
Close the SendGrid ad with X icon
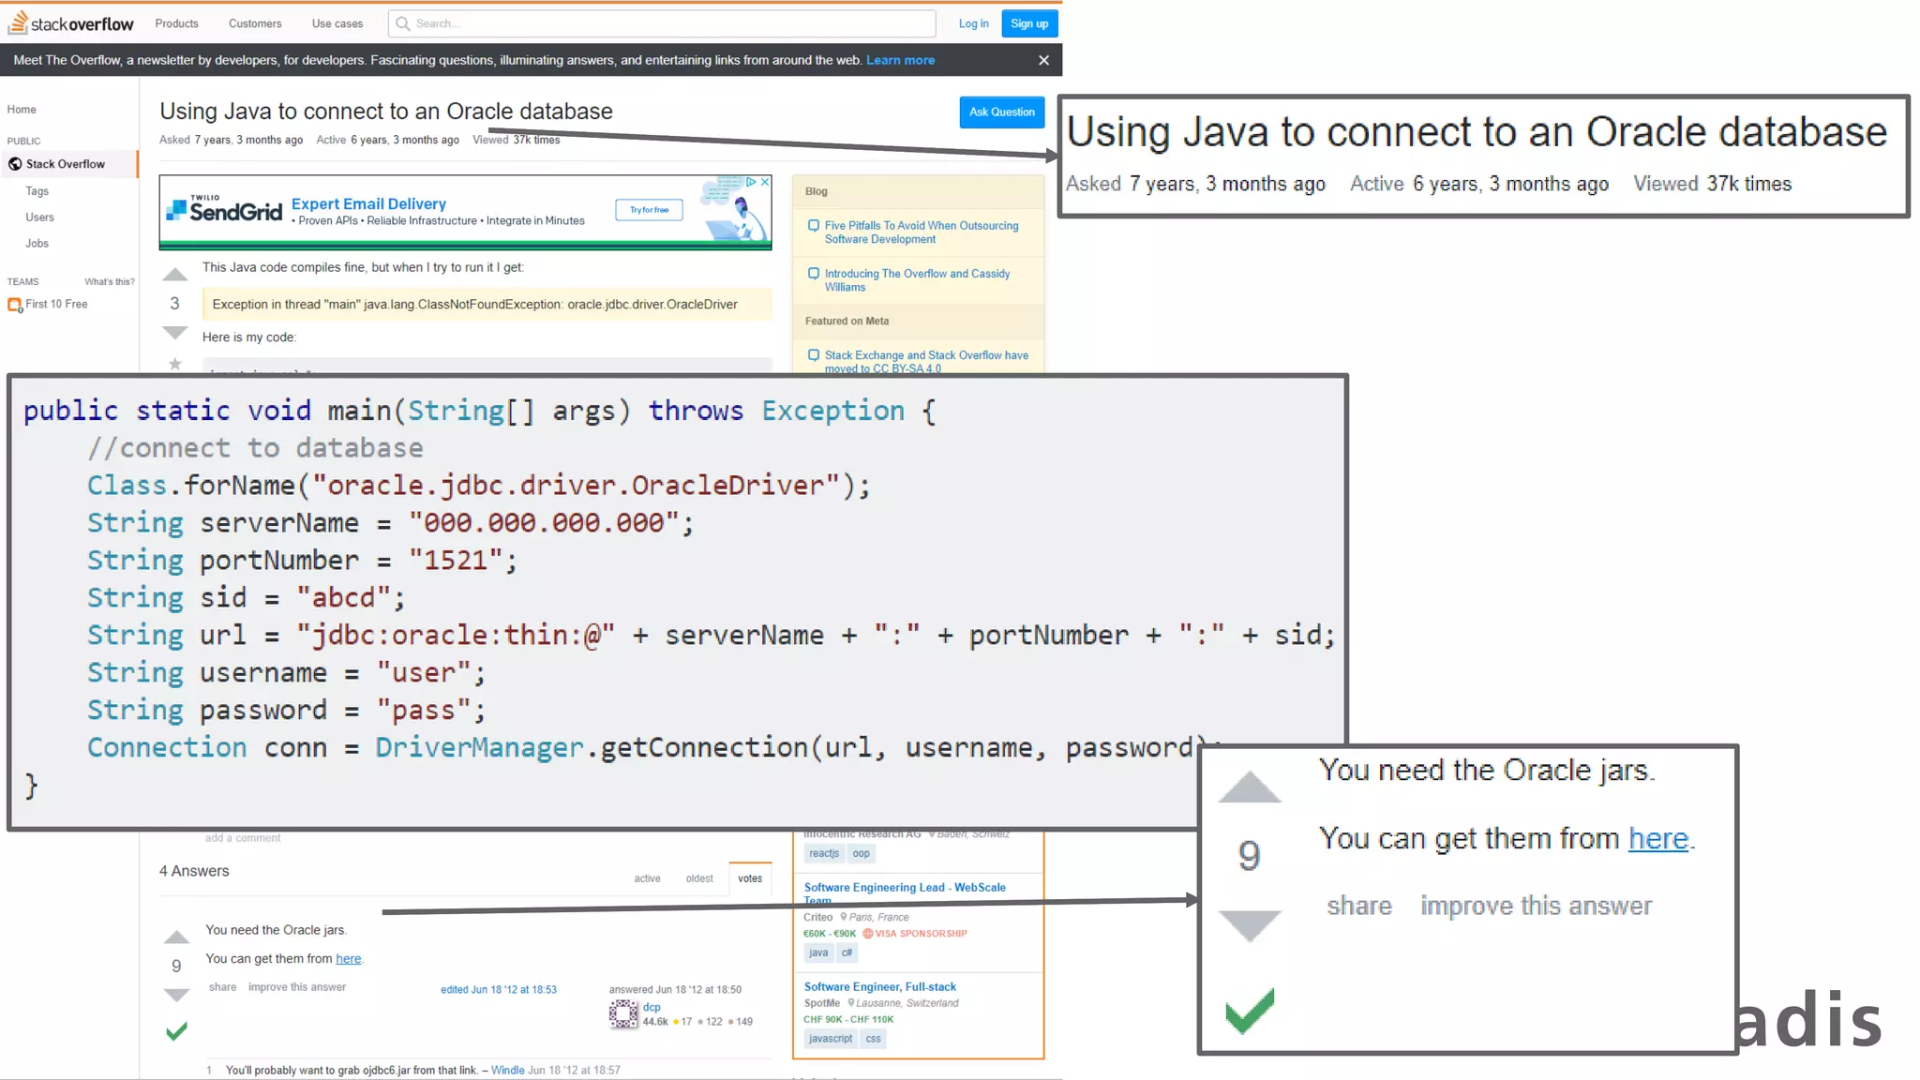(x=765, y=182)
